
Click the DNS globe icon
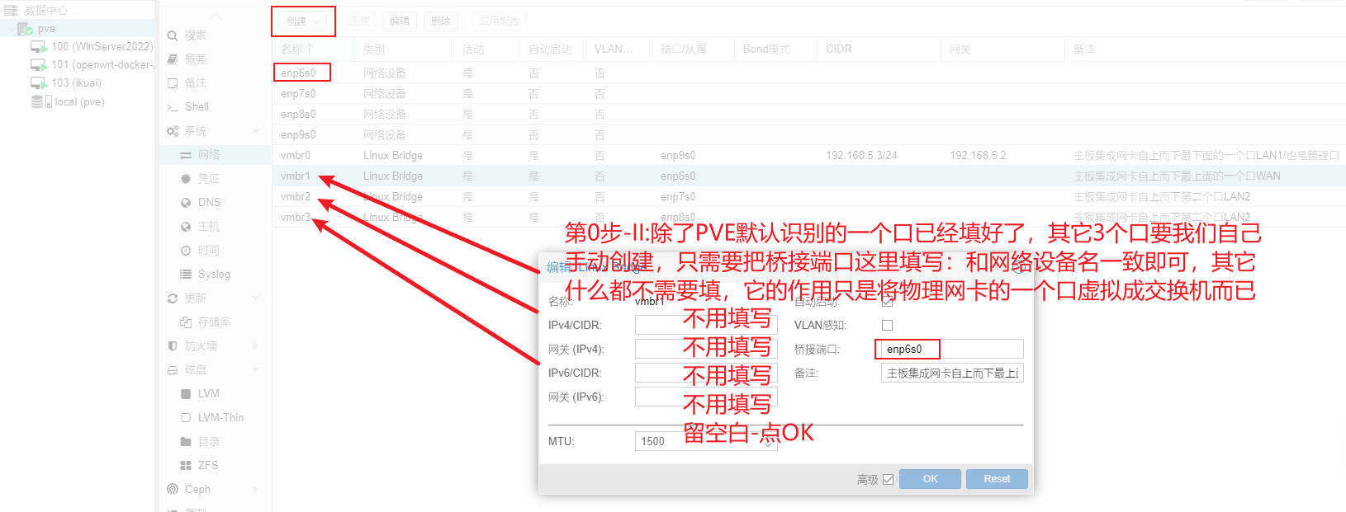tap(186, 203)
